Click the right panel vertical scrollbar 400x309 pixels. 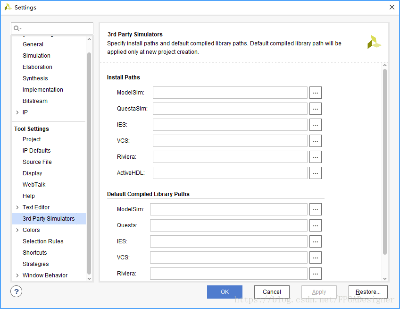[x=385, y=162]
